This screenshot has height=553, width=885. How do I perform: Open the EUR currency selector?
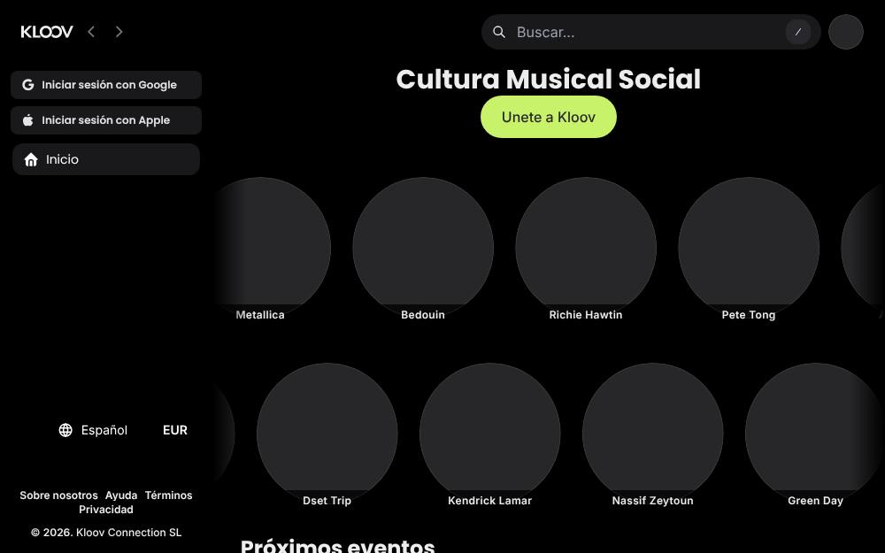[175, 430]
